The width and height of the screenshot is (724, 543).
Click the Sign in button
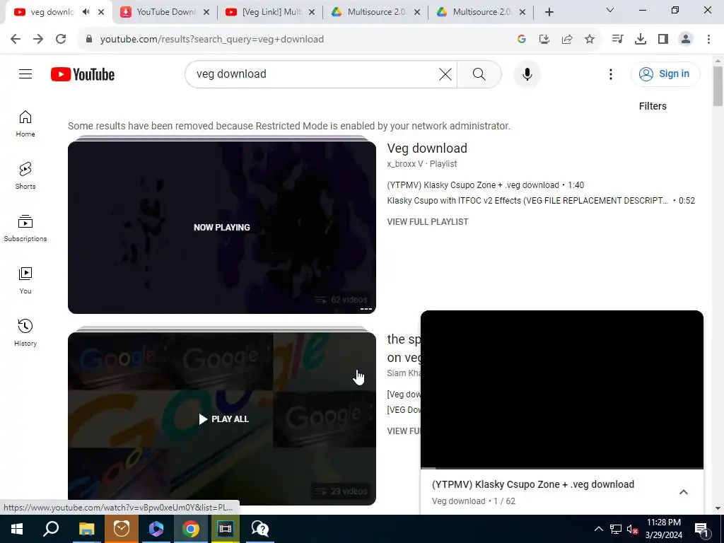click(x=665, y=74)
